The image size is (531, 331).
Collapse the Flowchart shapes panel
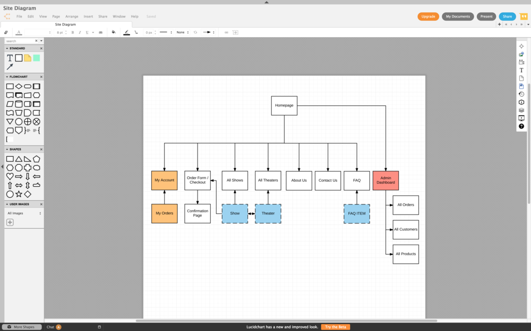click(7, 77)
